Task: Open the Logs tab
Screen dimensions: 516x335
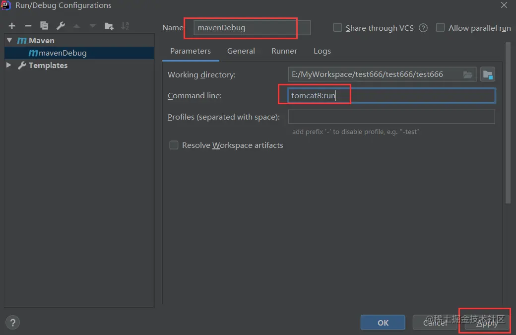Action: 322,51
